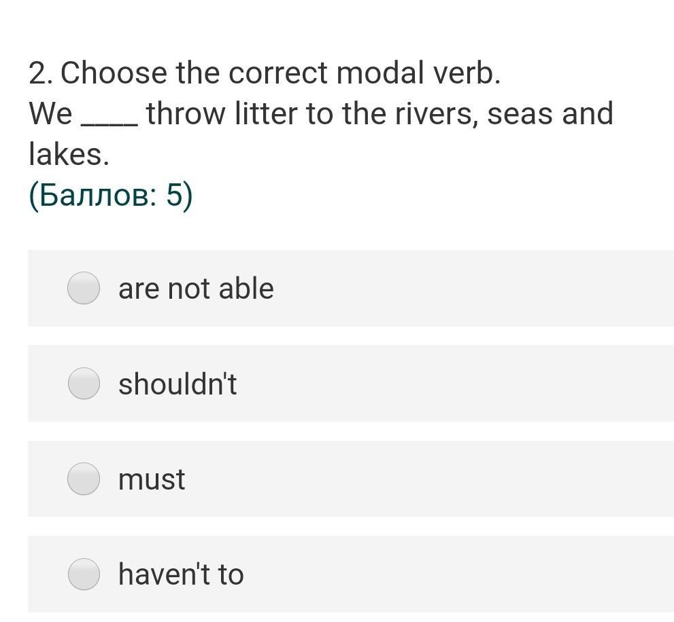Select the "are not able" radio button
This screenshot has width=674, height=622.
(84, 288)
